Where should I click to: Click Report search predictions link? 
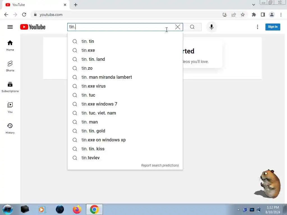160,165
